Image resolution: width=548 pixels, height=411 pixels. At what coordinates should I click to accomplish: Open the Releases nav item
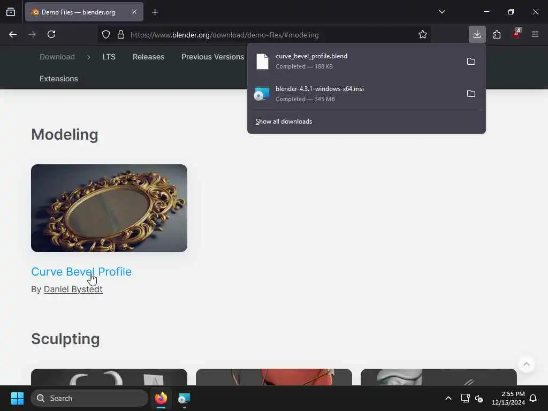pos(148,57)
